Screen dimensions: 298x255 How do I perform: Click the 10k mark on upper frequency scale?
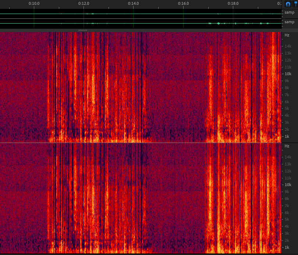(288, 74)
